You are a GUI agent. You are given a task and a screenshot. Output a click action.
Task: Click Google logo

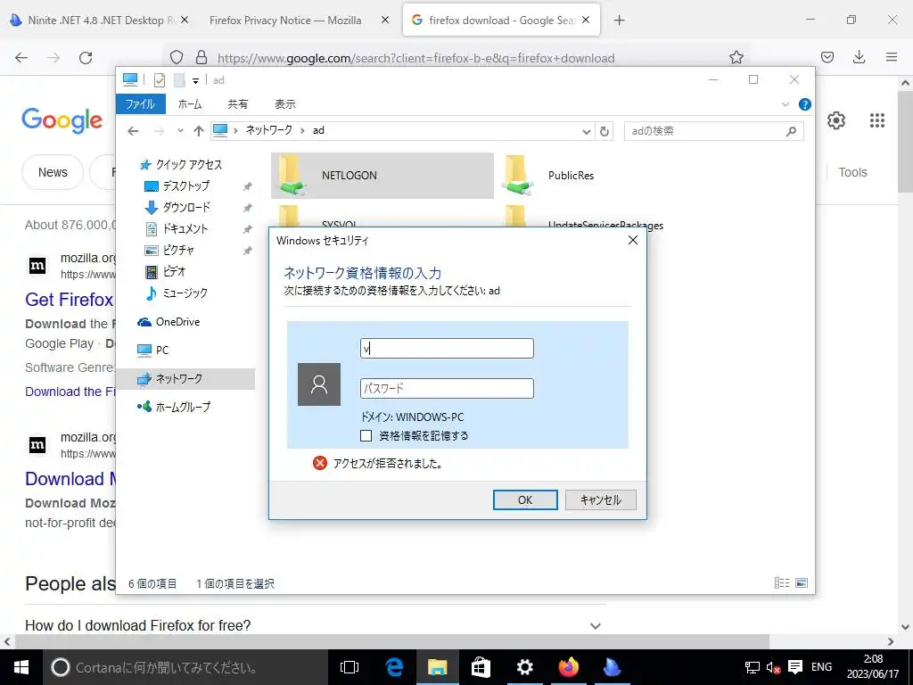62,120
